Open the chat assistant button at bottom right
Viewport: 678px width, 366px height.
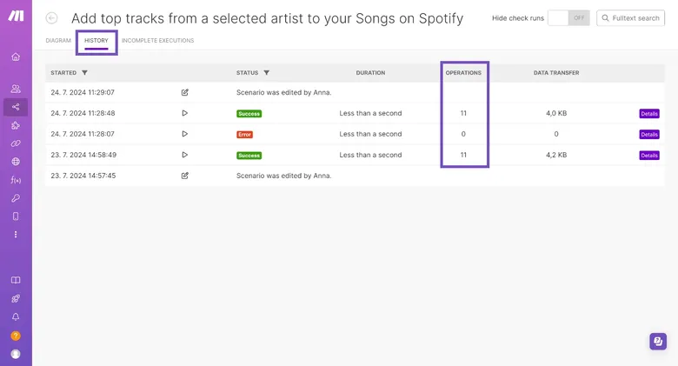tap(658, 342)
